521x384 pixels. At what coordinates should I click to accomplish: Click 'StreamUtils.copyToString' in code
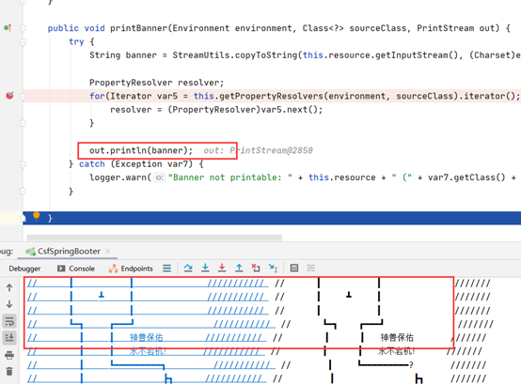(x=234, y=55)
